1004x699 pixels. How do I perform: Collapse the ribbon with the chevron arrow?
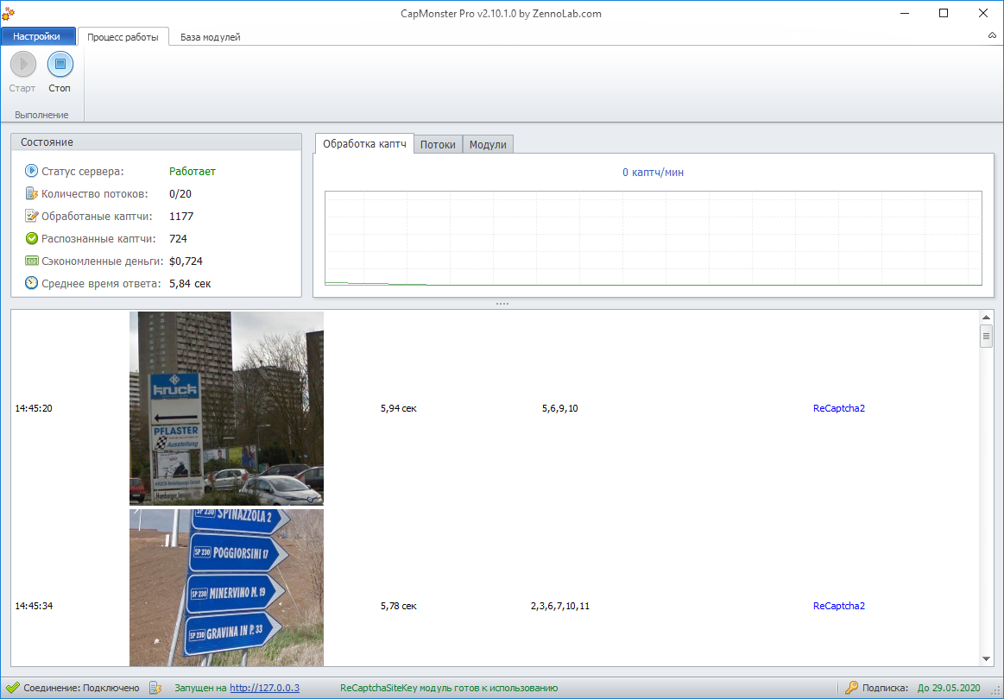click(x=992, y=35)
